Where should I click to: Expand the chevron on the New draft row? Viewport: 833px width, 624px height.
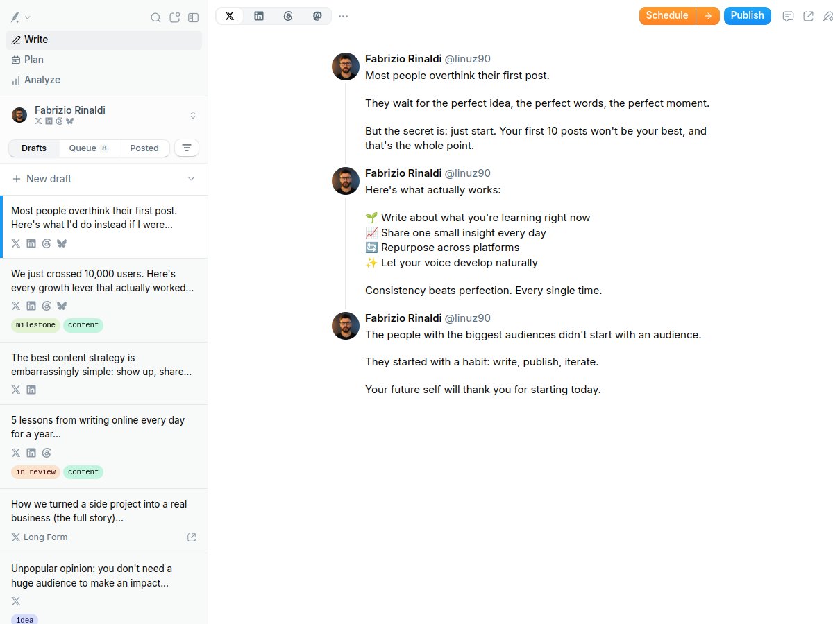tap(192, 179)
